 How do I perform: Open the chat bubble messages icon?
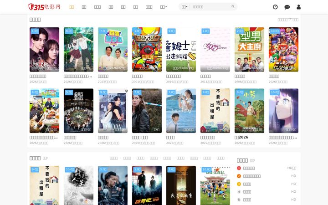point(287,7)
